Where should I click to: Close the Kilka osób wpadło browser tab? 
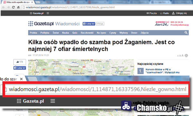(32, 2)
